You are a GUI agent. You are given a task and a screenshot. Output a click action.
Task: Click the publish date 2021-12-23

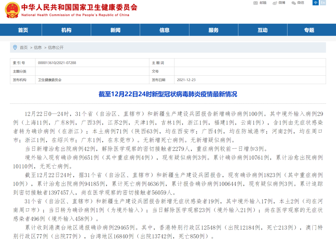[x=186, y=80]
